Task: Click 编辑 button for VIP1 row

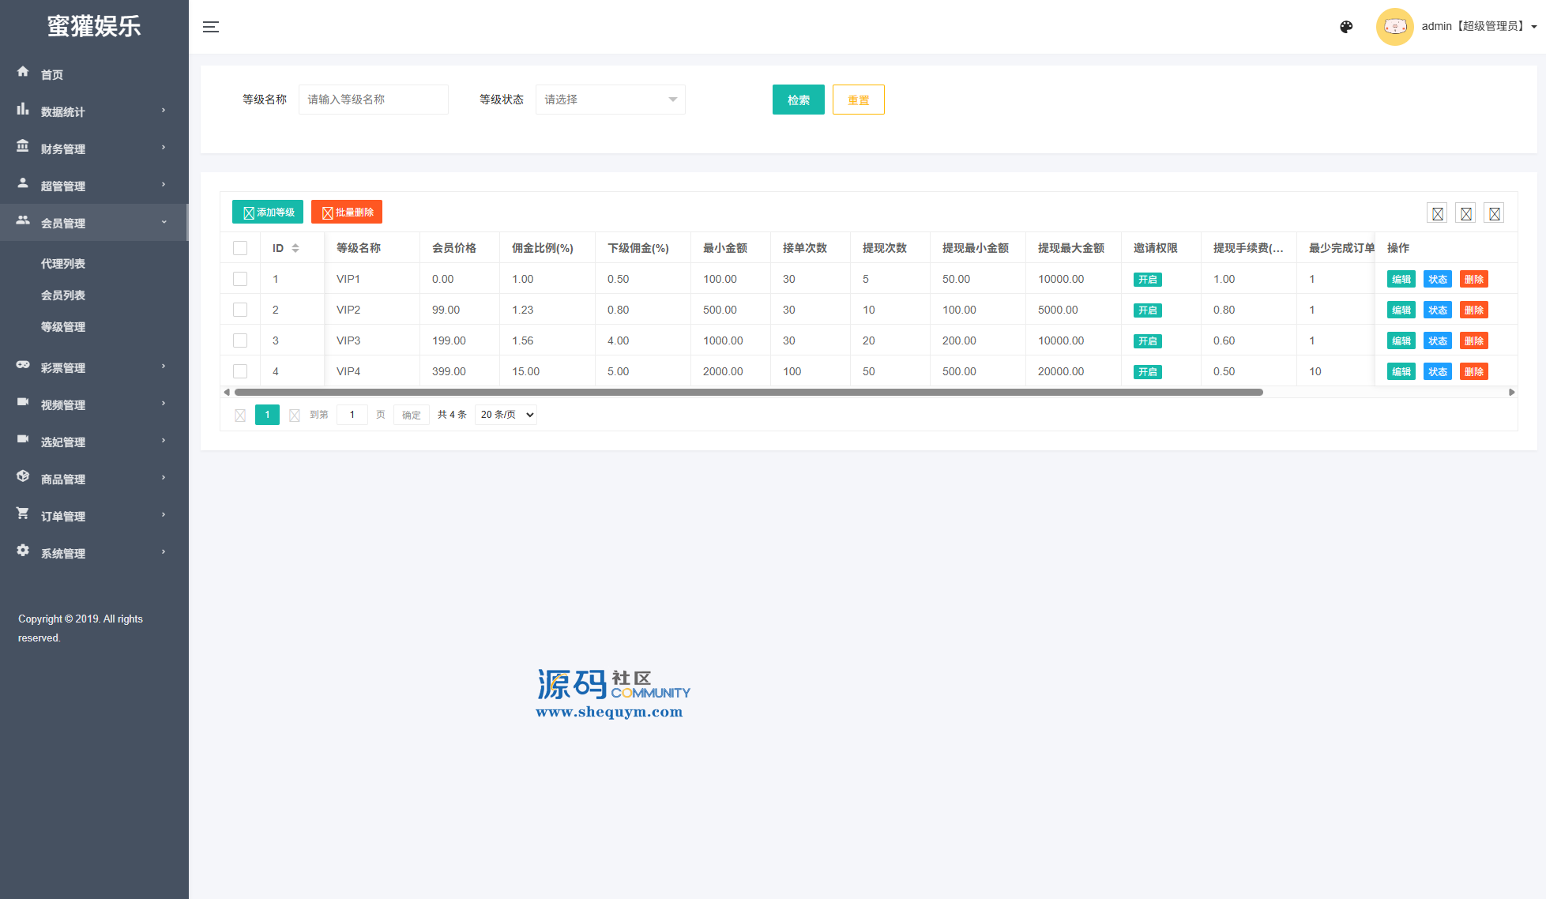Action: (x=1401, y=279)
